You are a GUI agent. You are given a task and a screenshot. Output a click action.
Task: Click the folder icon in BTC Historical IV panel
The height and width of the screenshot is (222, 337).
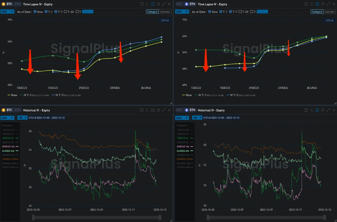tap(153, 110)
